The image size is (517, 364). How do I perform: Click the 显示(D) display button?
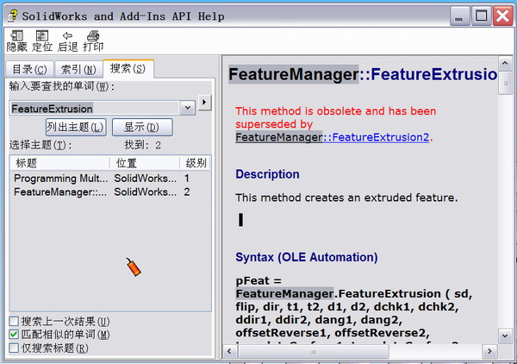click(142, 127)
